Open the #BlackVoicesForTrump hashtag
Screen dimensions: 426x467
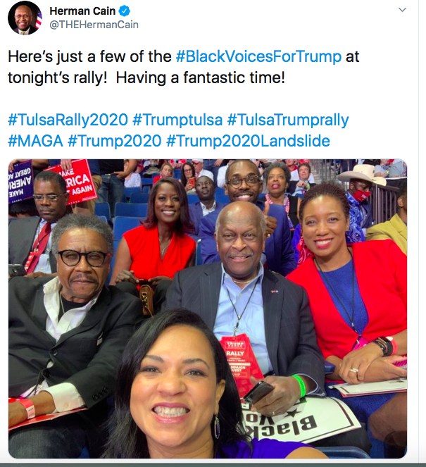click(x=258, y=56)
